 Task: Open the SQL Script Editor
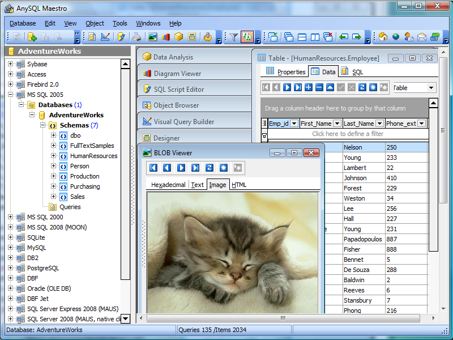click(178, 90)
